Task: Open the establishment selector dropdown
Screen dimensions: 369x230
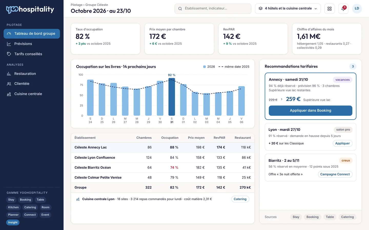Action: coord(288,9)
